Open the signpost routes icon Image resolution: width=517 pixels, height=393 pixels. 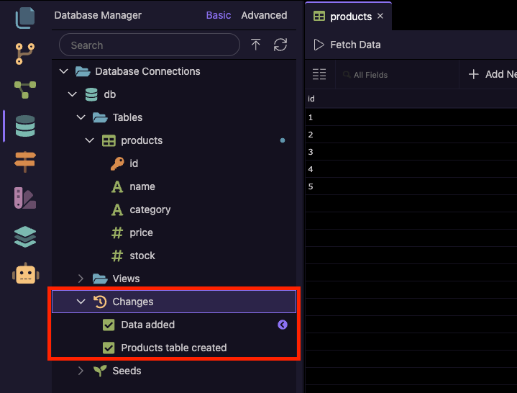[25, 162]
